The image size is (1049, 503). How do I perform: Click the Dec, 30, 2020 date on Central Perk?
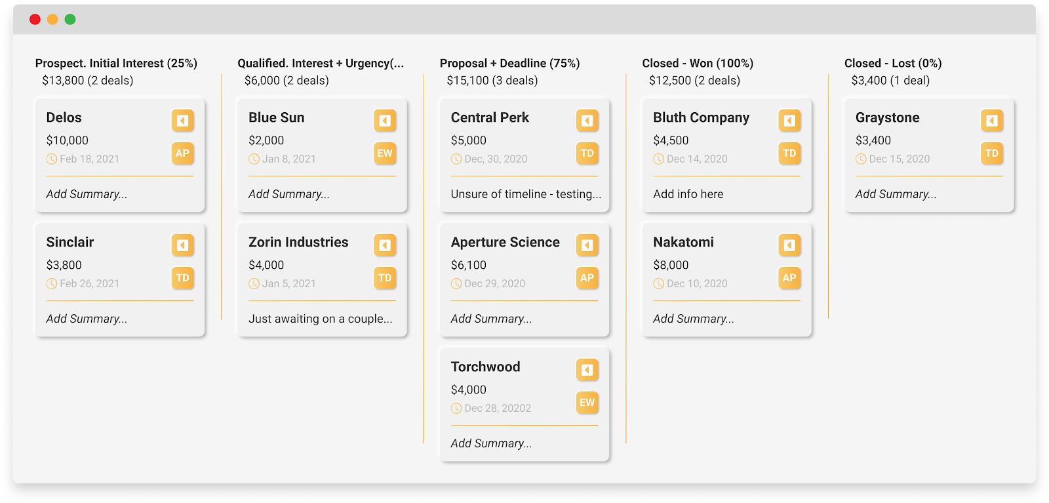[x=496, y=159]
